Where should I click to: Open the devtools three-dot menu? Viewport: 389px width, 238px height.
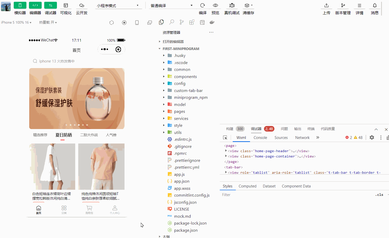tap(381, 137)
